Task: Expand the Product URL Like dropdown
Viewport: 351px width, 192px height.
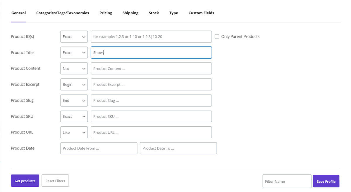Action: click(x=74, y=132)
